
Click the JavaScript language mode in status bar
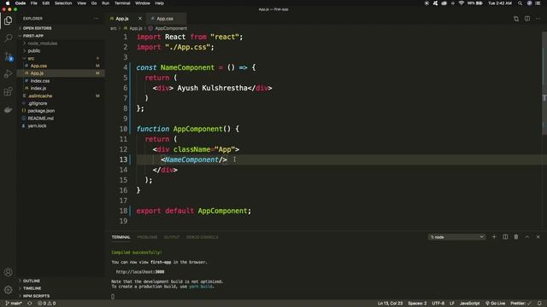click(x=469, y=304)
